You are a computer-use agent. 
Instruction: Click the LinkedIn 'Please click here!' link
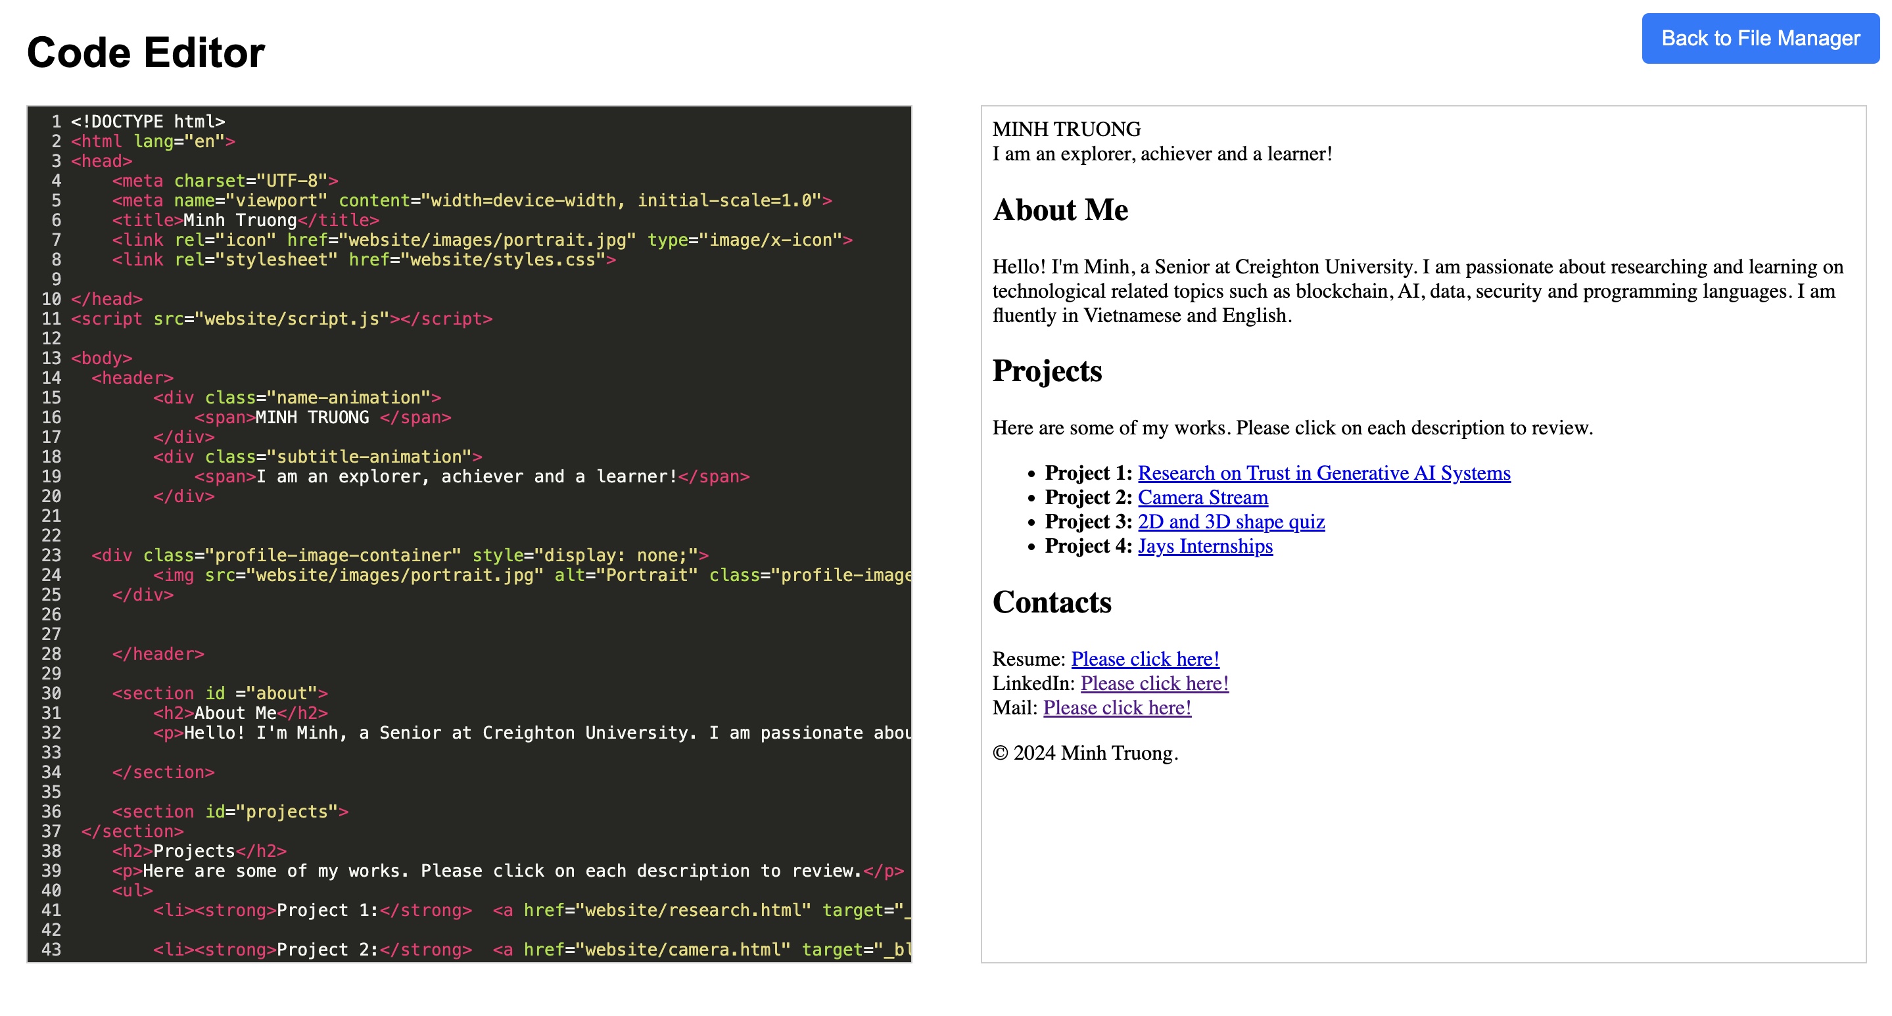point(1154,683)
